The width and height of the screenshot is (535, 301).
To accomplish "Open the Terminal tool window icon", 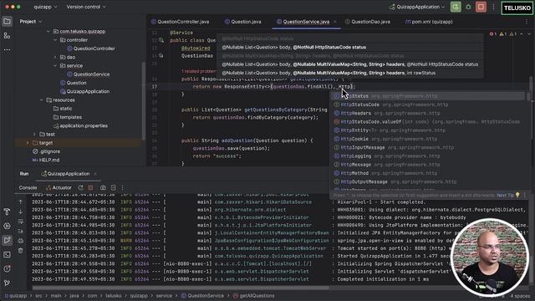I will [7, 254].
